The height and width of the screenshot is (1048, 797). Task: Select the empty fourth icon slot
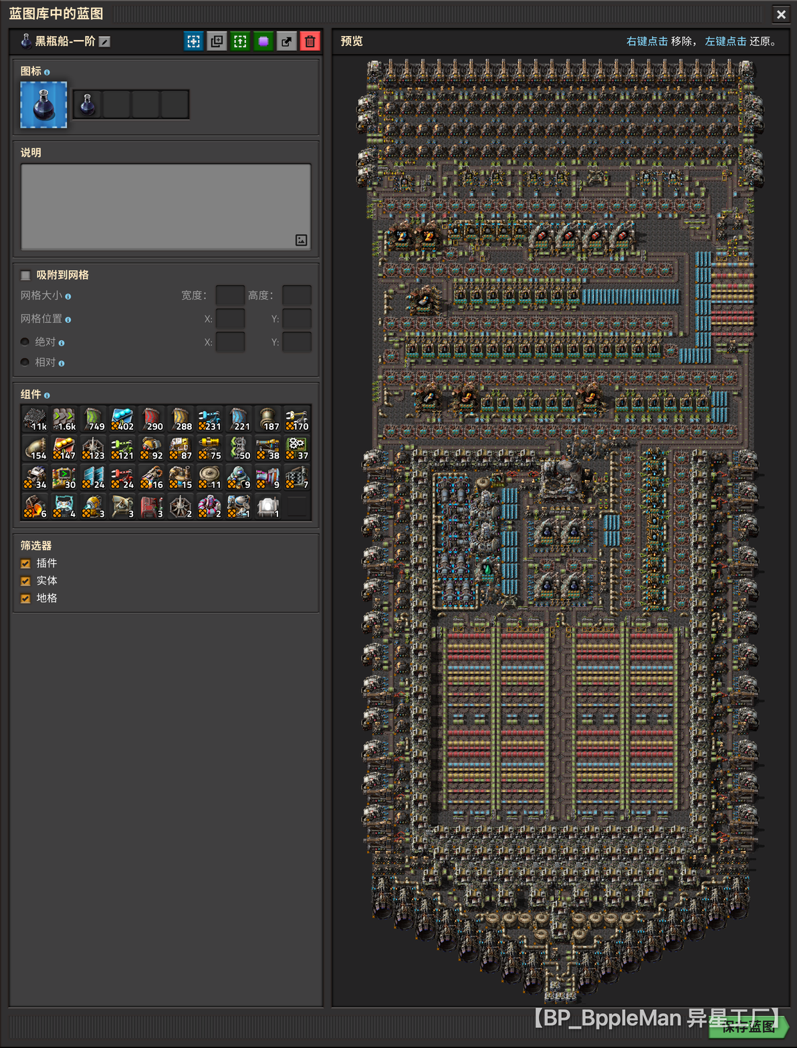pyautogui.click(x=175, y=105)
